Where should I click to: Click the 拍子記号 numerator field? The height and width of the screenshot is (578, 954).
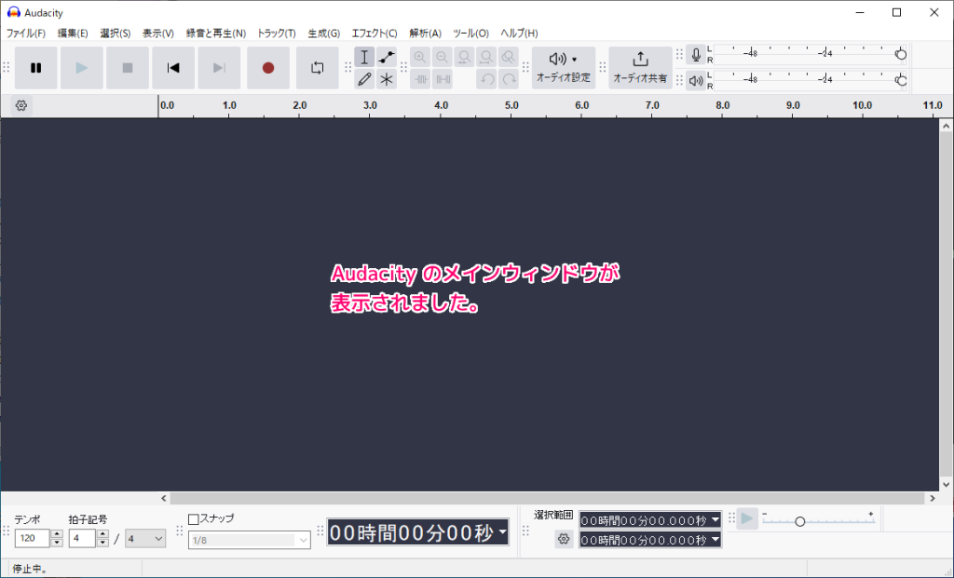[82, 539]
